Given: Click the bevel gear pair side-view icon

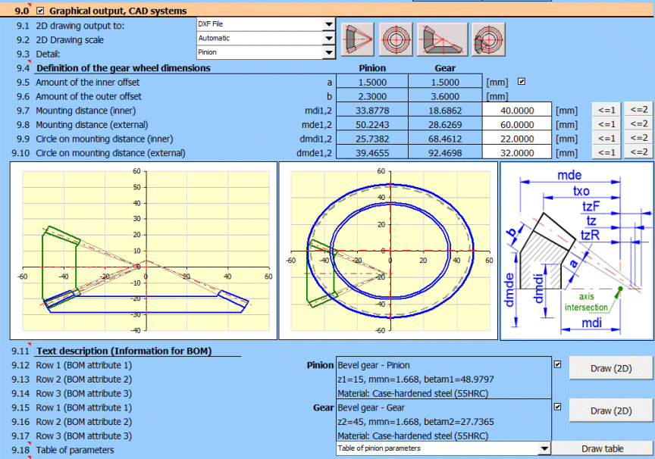Looking at the screenshot, I should tap(443, 39).
